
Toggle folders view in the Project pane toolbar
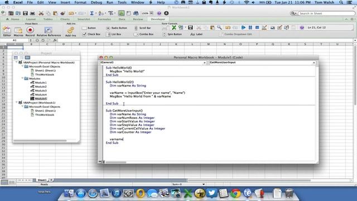tap(27, 58)
